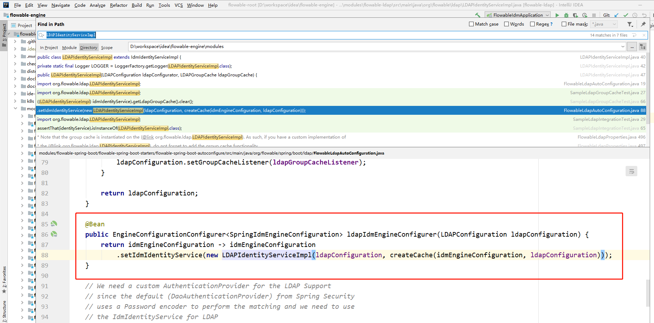
Task: Enable the Regex checkbox
Action: point(532,24)
